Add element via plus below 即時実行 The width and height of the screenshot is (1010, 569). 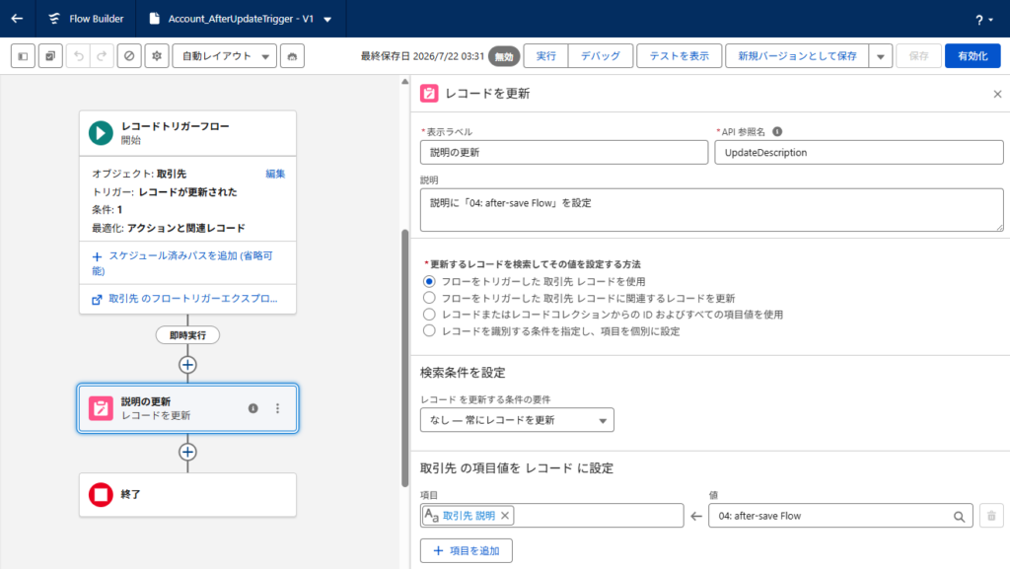(x=187, y=365)
